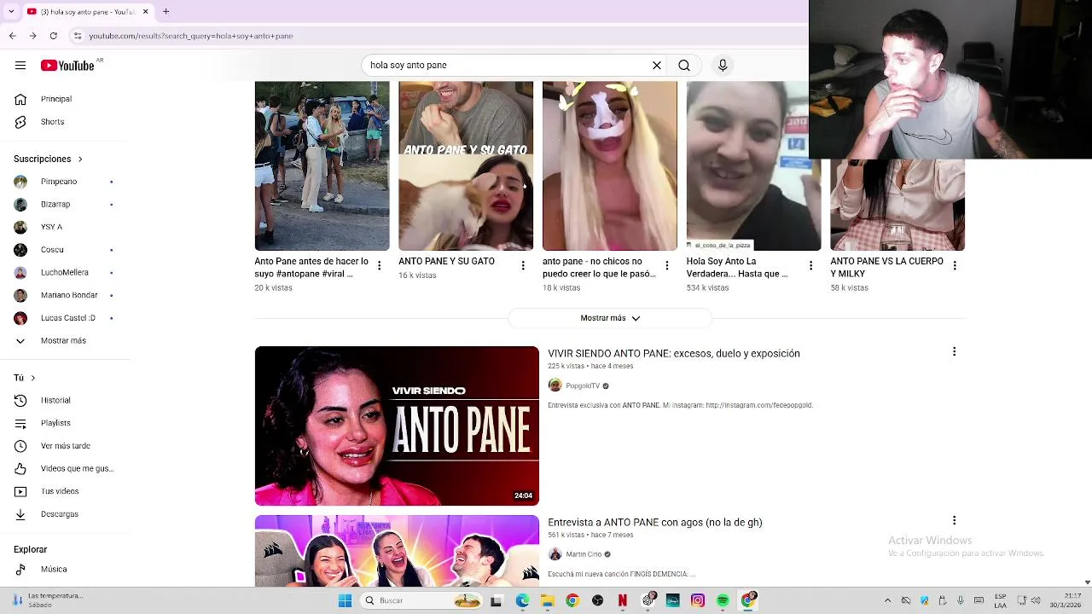Image resolution: width=1092 pixels, height=614 pixels.
Task: Open options for 'no chicos no puedo creer' short
Action: [667, 266]
